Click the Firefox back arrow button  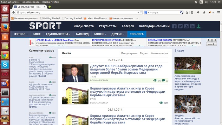click(x=13, y=12)
